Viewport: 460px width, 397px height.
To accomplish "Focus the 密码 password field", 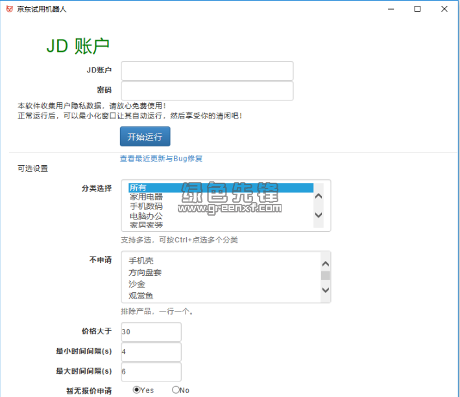I will (x=207, y=91).
